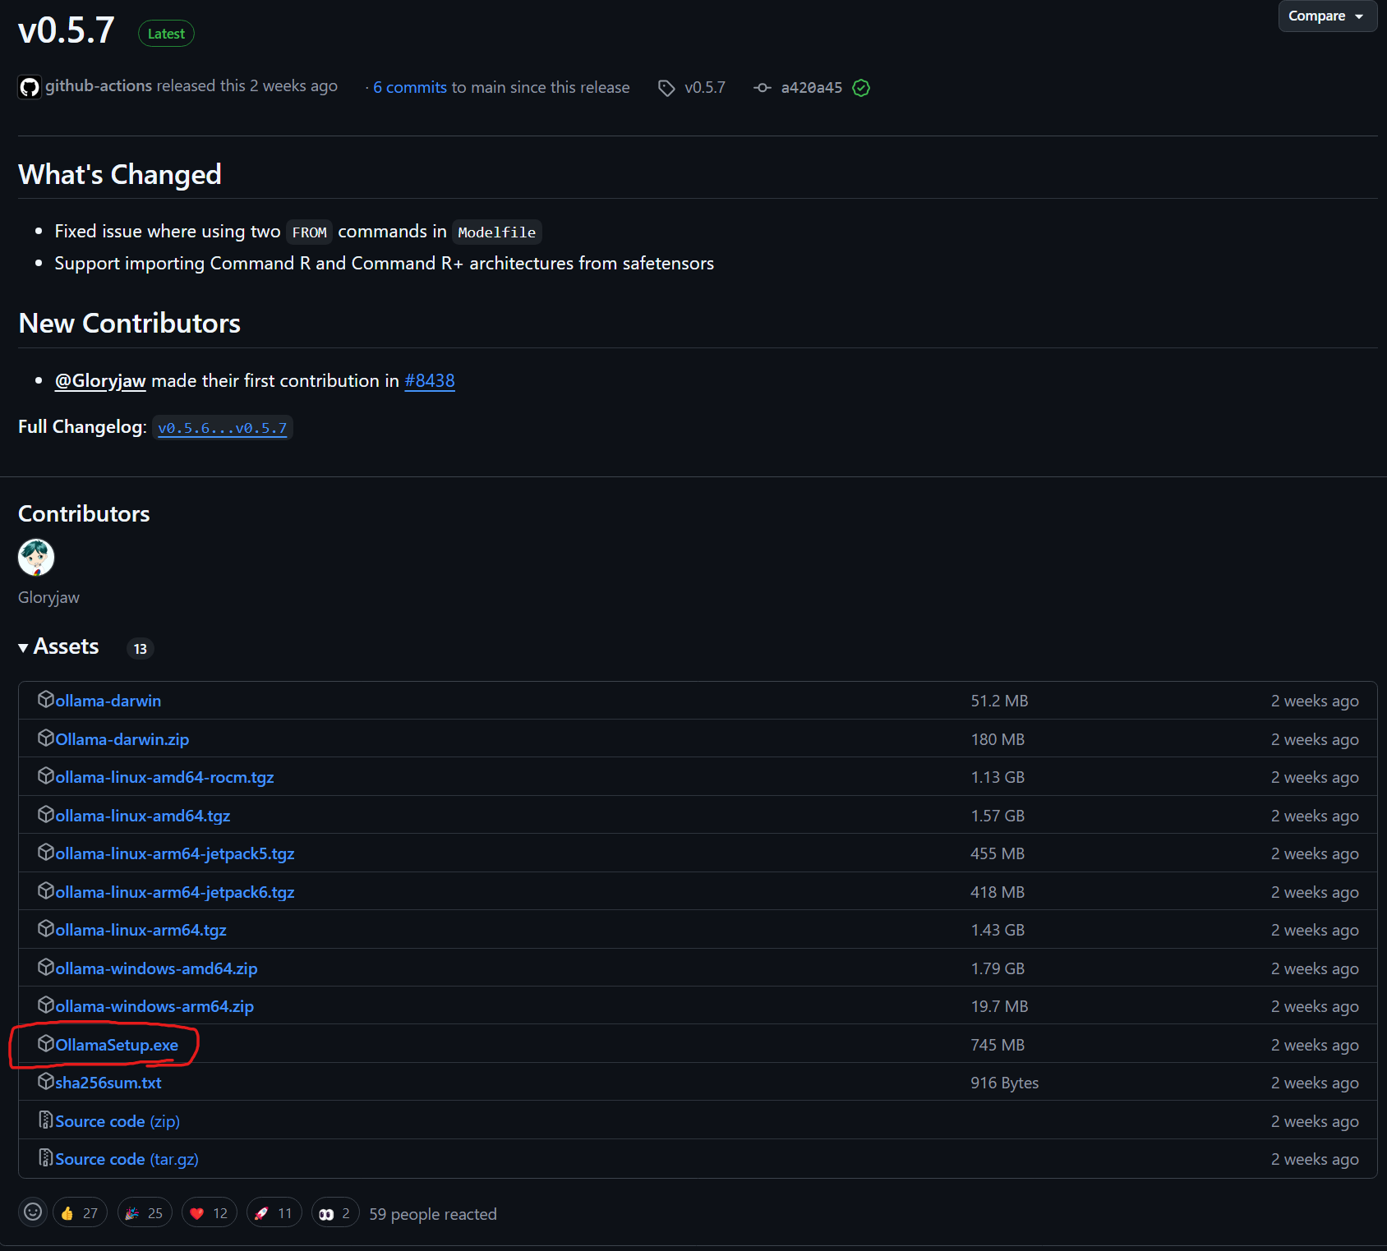Download ollama-linux-amd64.tgz
1387x1251 pixels.
(x=143, y=816)
